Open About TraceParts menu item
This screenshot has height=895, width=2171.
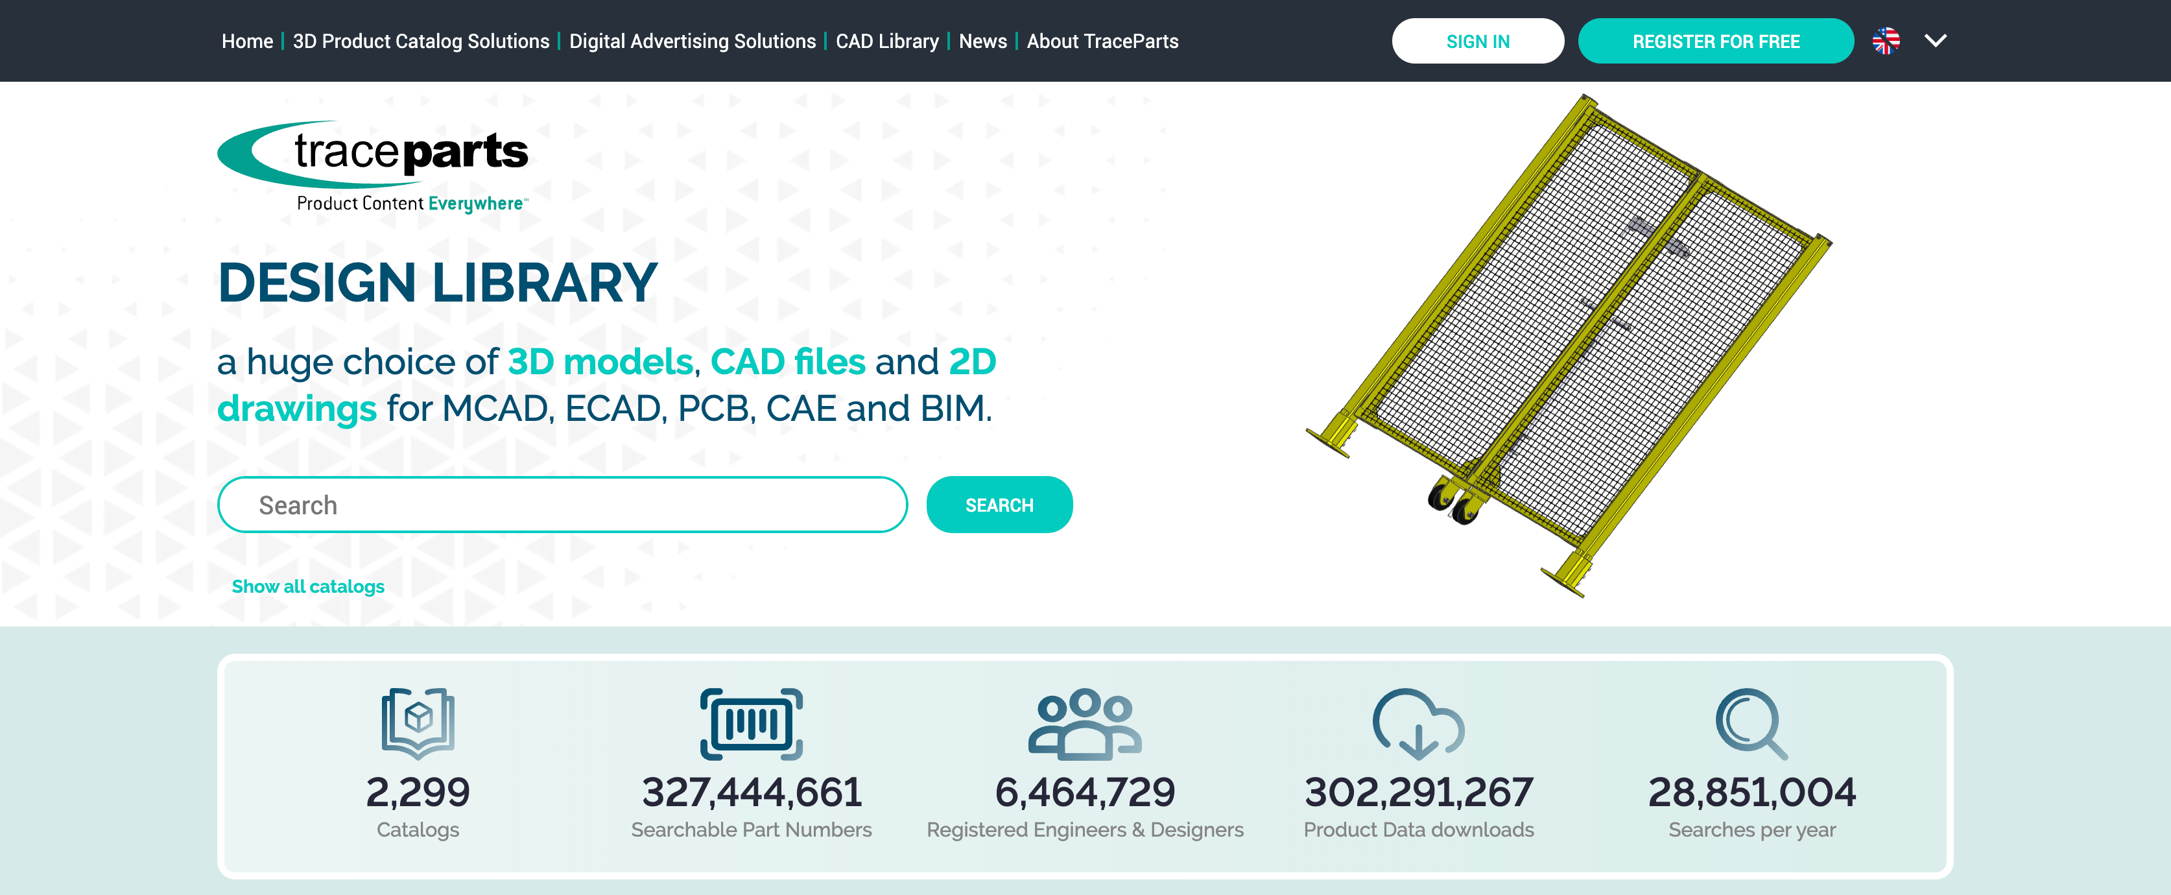pos(1102,42)
